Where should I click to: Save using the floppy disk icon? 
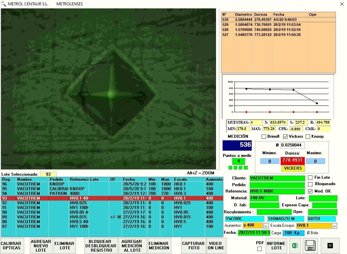310,246
